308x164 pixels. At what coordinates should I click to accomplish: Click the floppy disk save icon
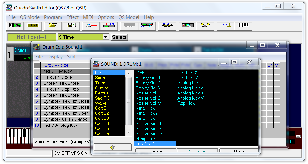pos(71,26)
